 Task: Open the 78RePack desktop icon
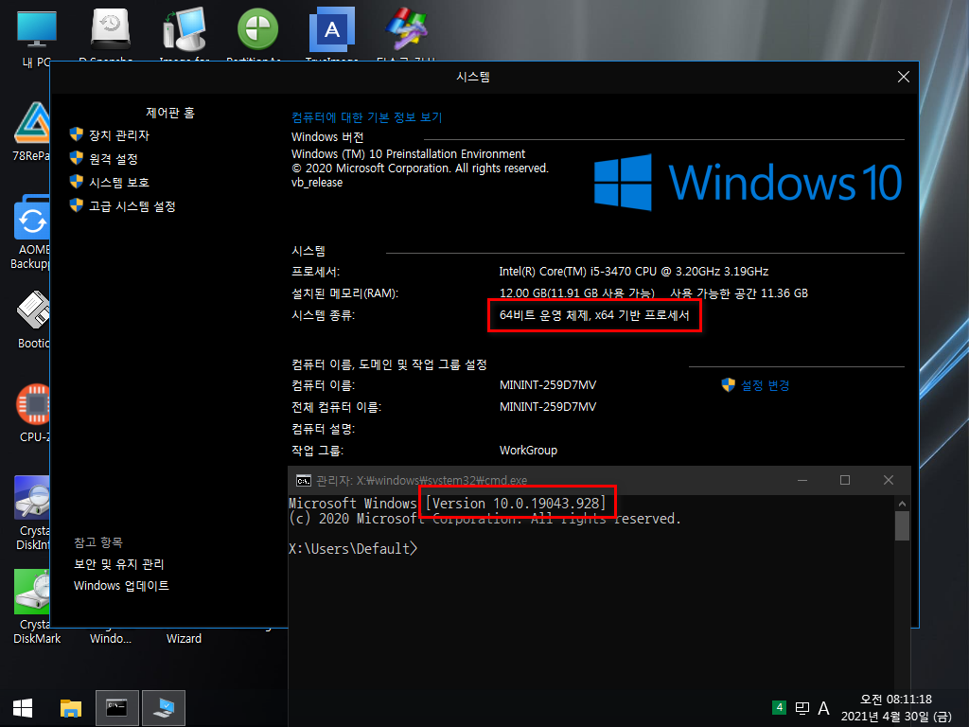31,131
